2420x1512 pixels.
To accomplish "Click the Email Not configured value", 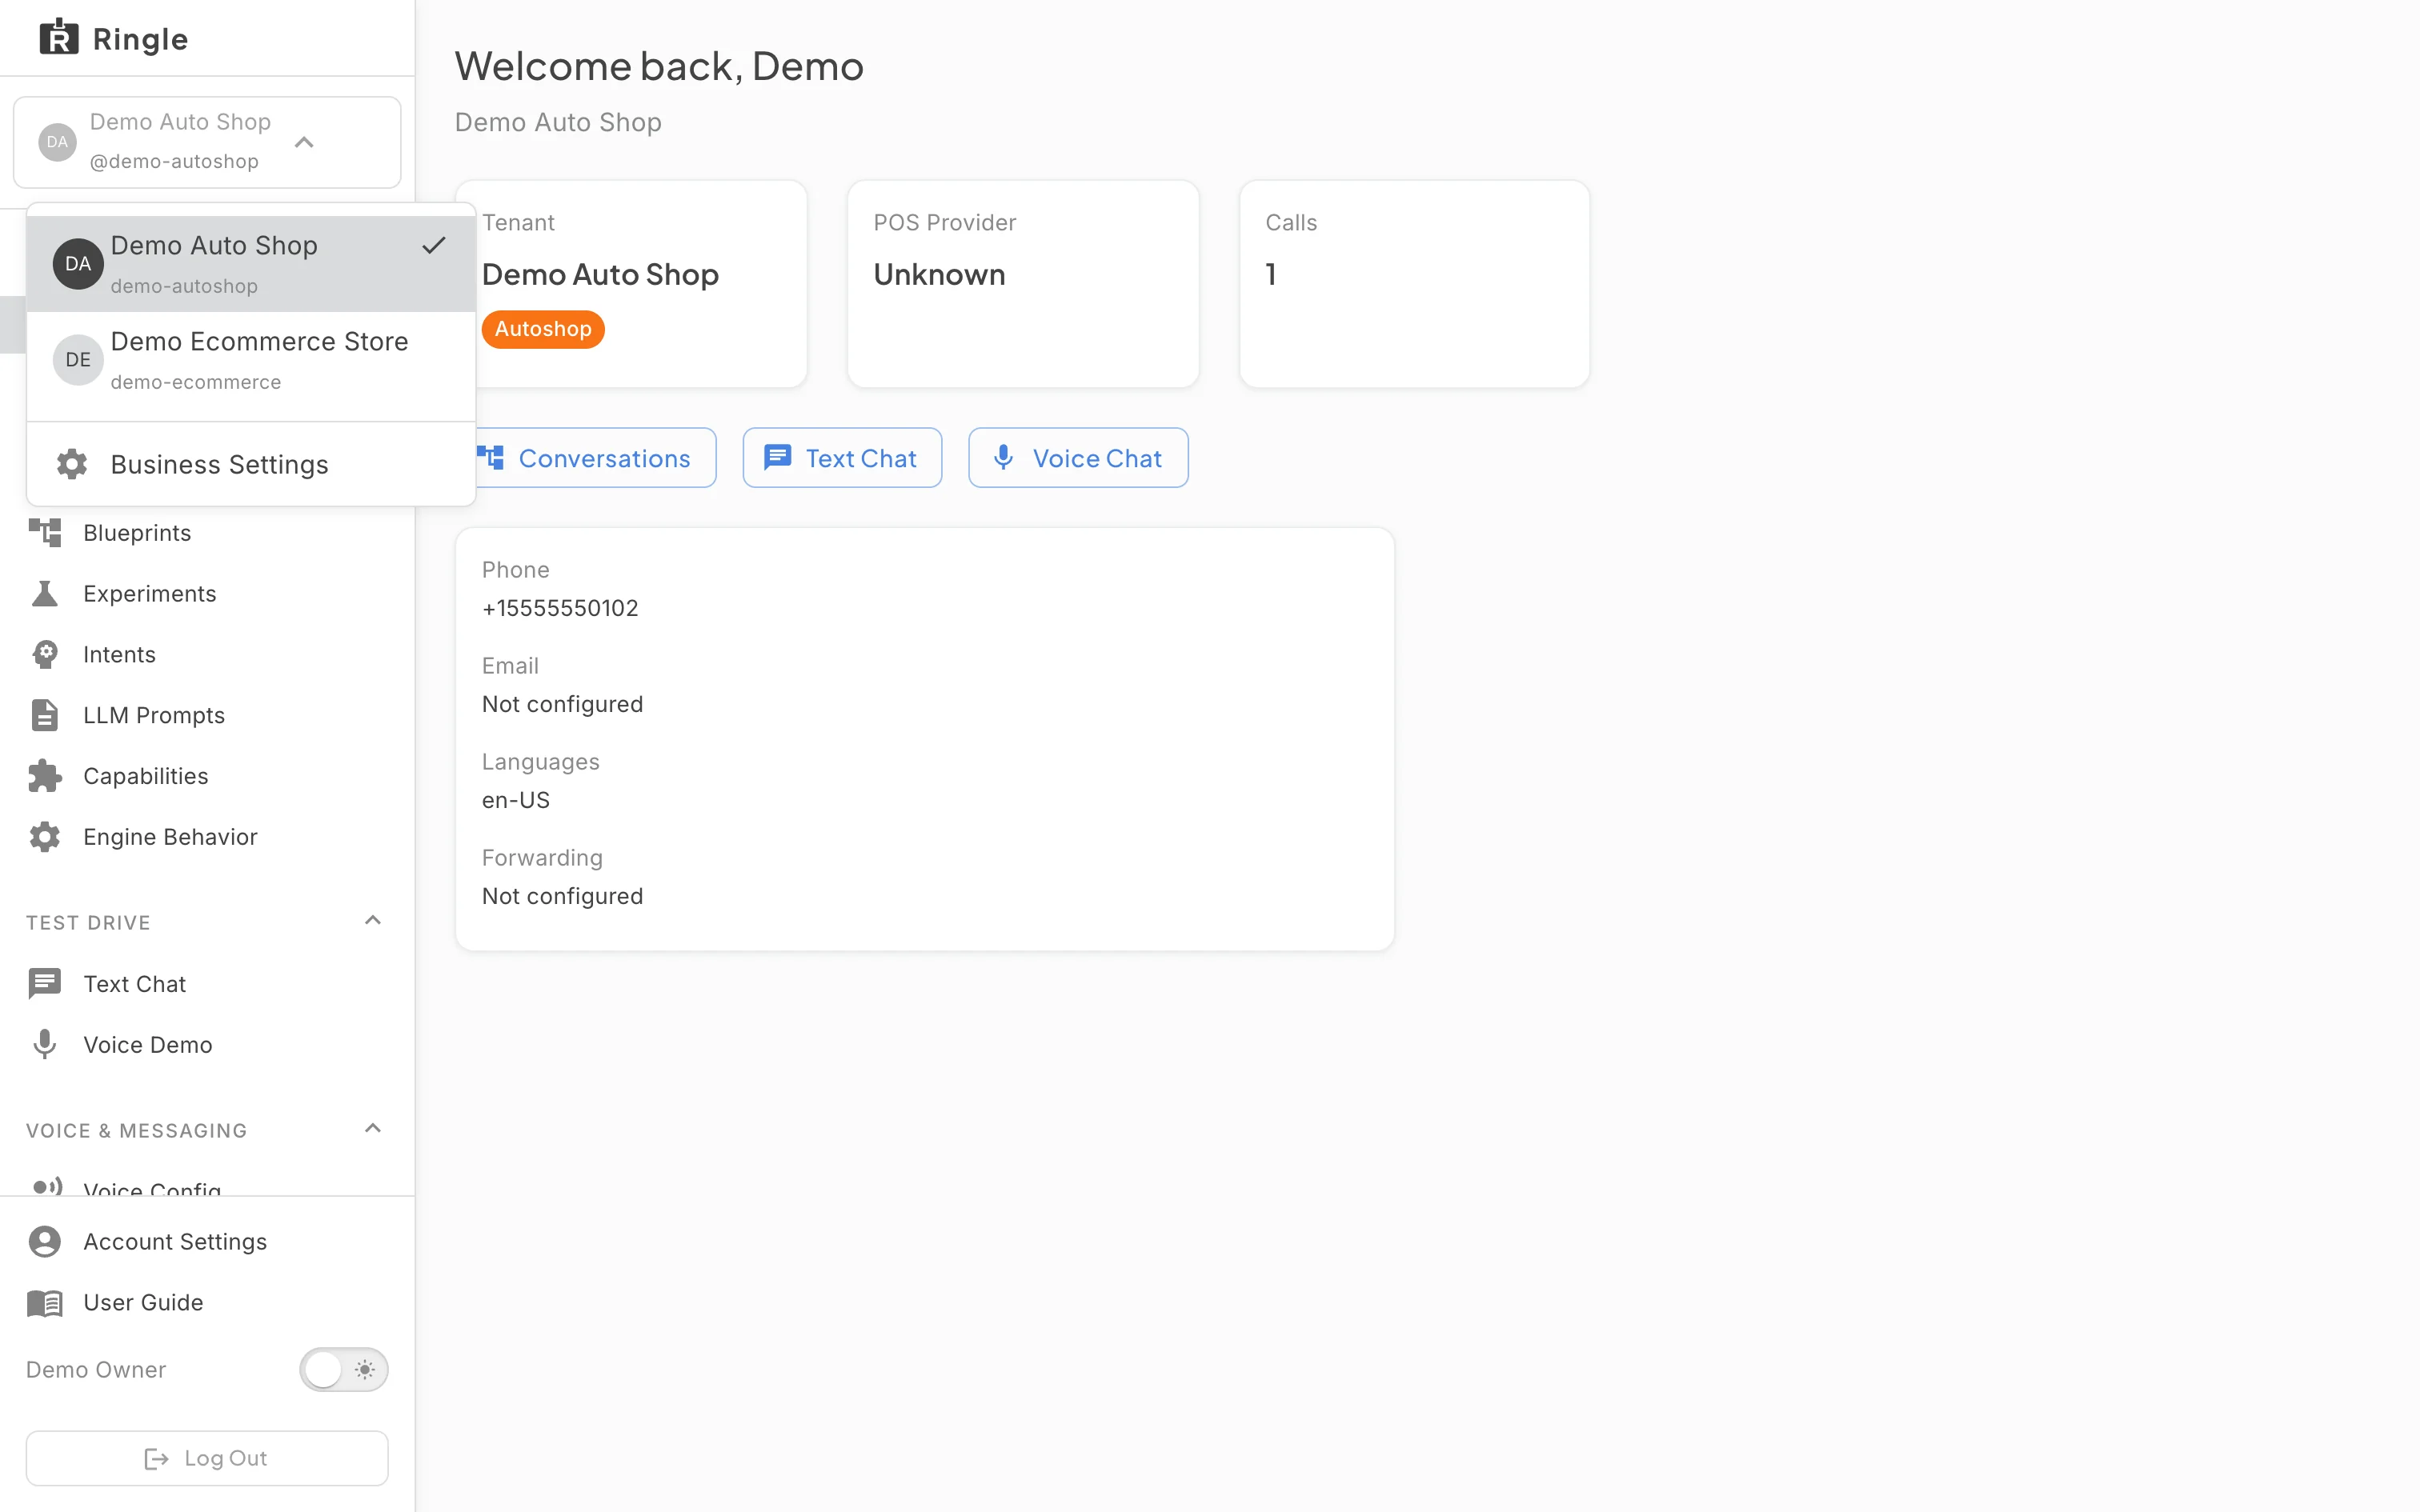I will click(x=562, y=704).
